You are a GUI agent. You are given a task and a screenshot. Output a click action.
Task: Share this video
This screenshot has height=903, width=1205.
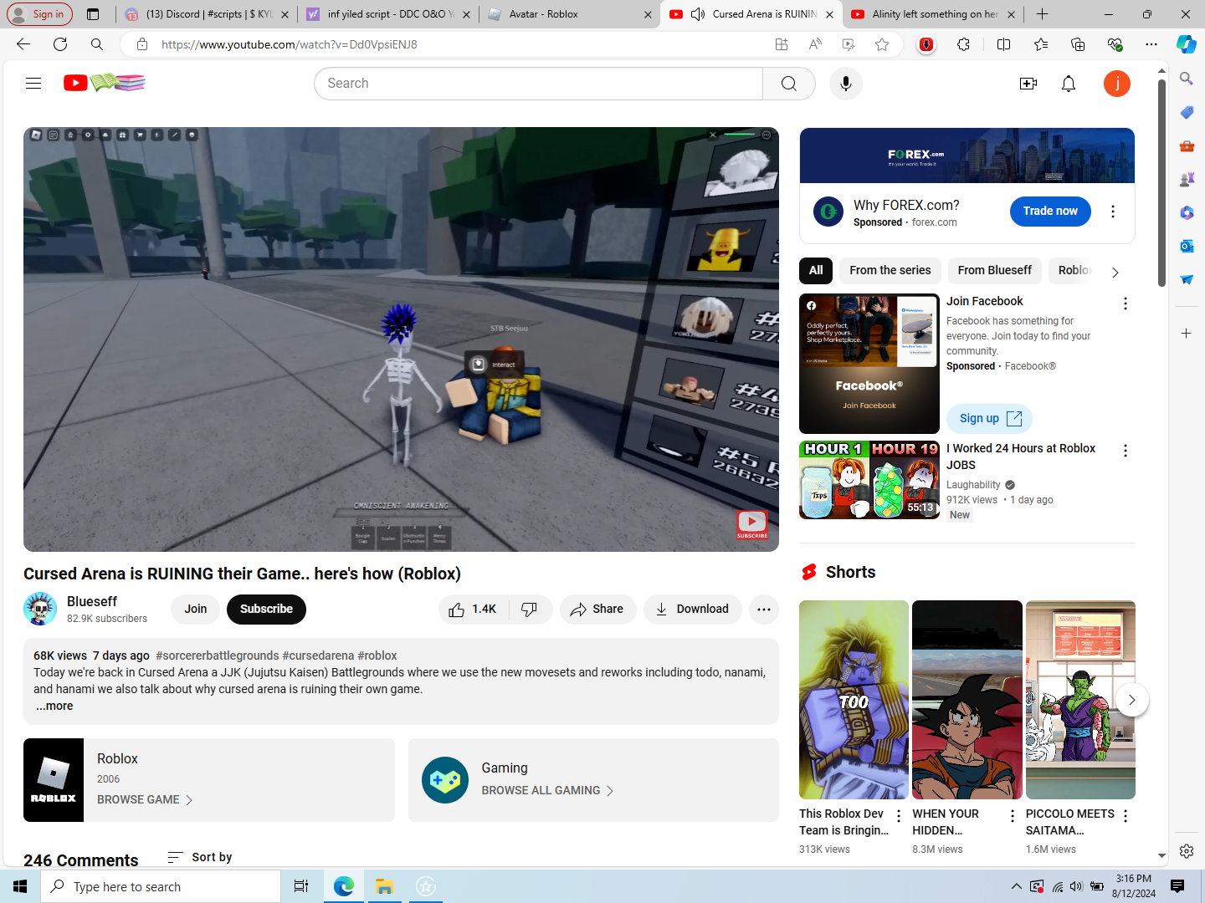point(597,610)
